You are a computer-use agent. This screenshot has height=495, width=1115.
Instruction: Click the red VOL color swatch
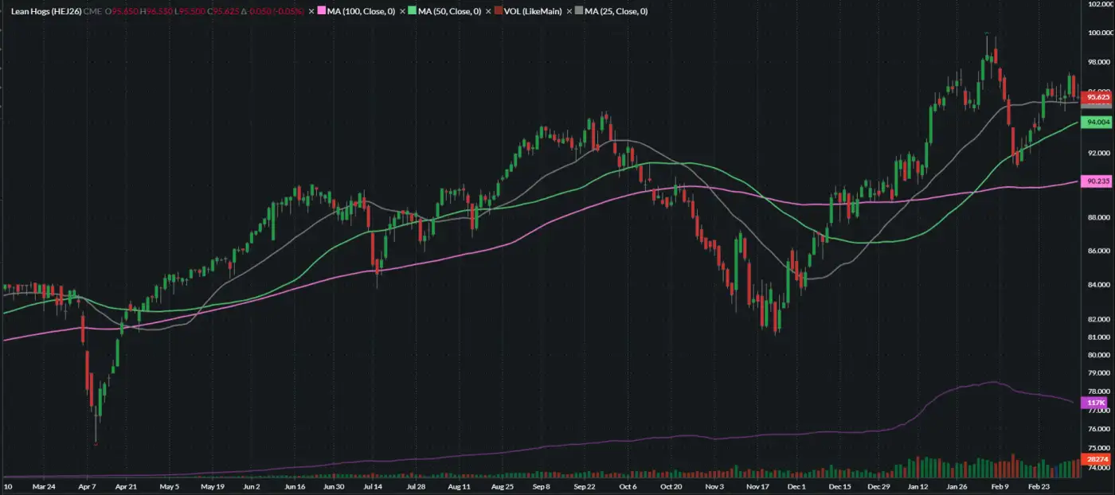498,12
